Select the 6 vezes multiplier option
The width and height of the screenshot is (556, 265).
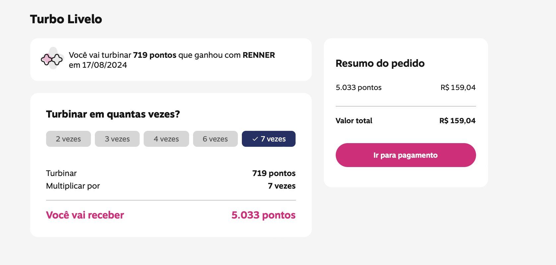pyautogui.click(x=215, y=139)
